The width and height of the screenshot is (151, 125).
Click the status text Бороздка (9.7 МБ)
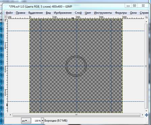56,121
